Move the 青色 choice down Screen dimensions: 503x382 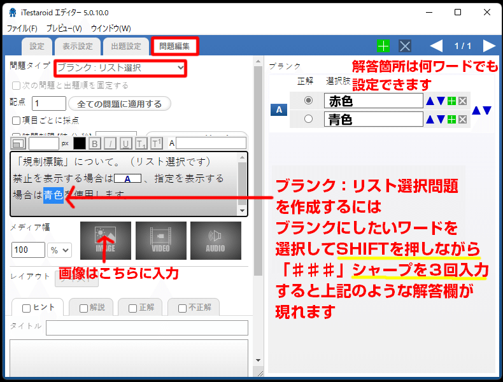coord(441,120)
